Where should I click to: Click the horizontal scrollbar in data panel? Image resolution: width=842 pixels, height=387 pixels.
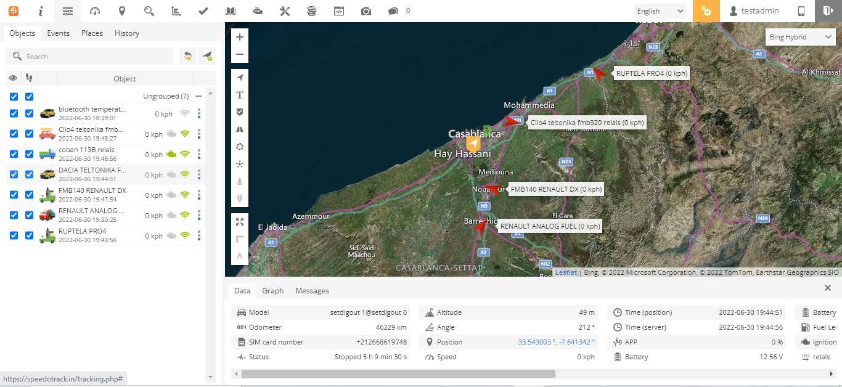point(398,373)
